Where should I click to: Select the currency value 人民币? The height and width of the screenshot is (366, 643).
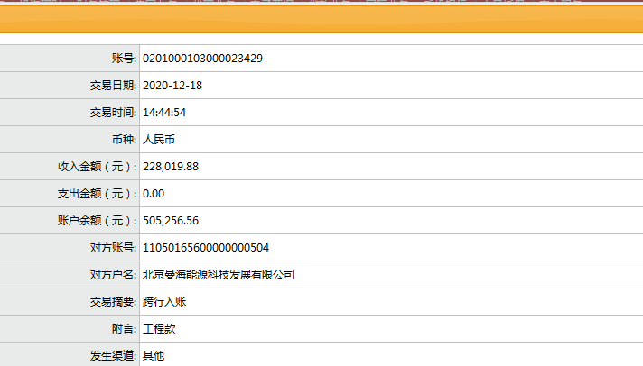(162, 140)
